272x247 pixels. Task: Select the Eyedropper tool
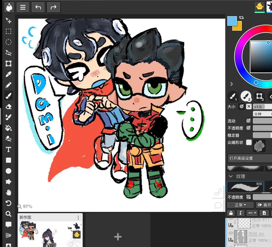coord(8,74)
